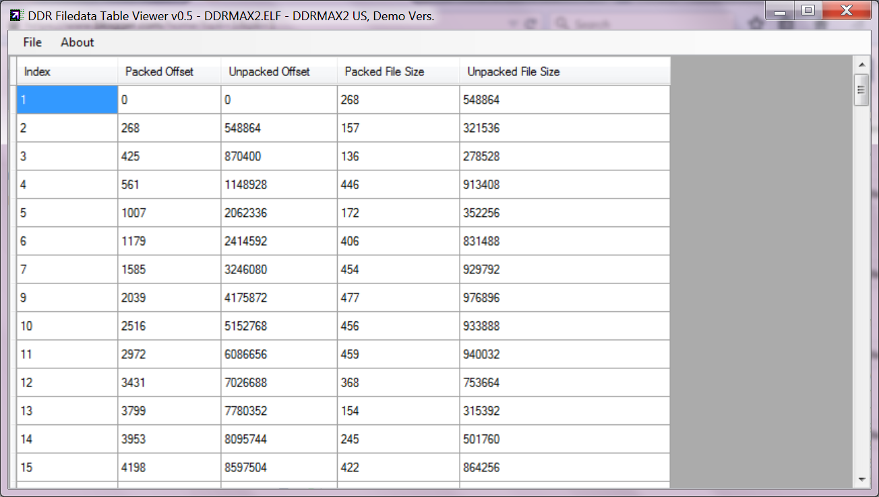Click Unpacked Offset cell 870400
The height and width of the screenshot is (497, 879).
click(280, 156)
